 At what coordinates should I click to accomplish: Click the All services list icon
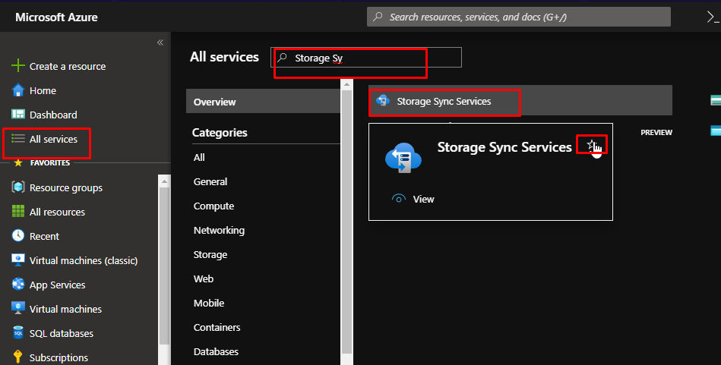point(18,138)
